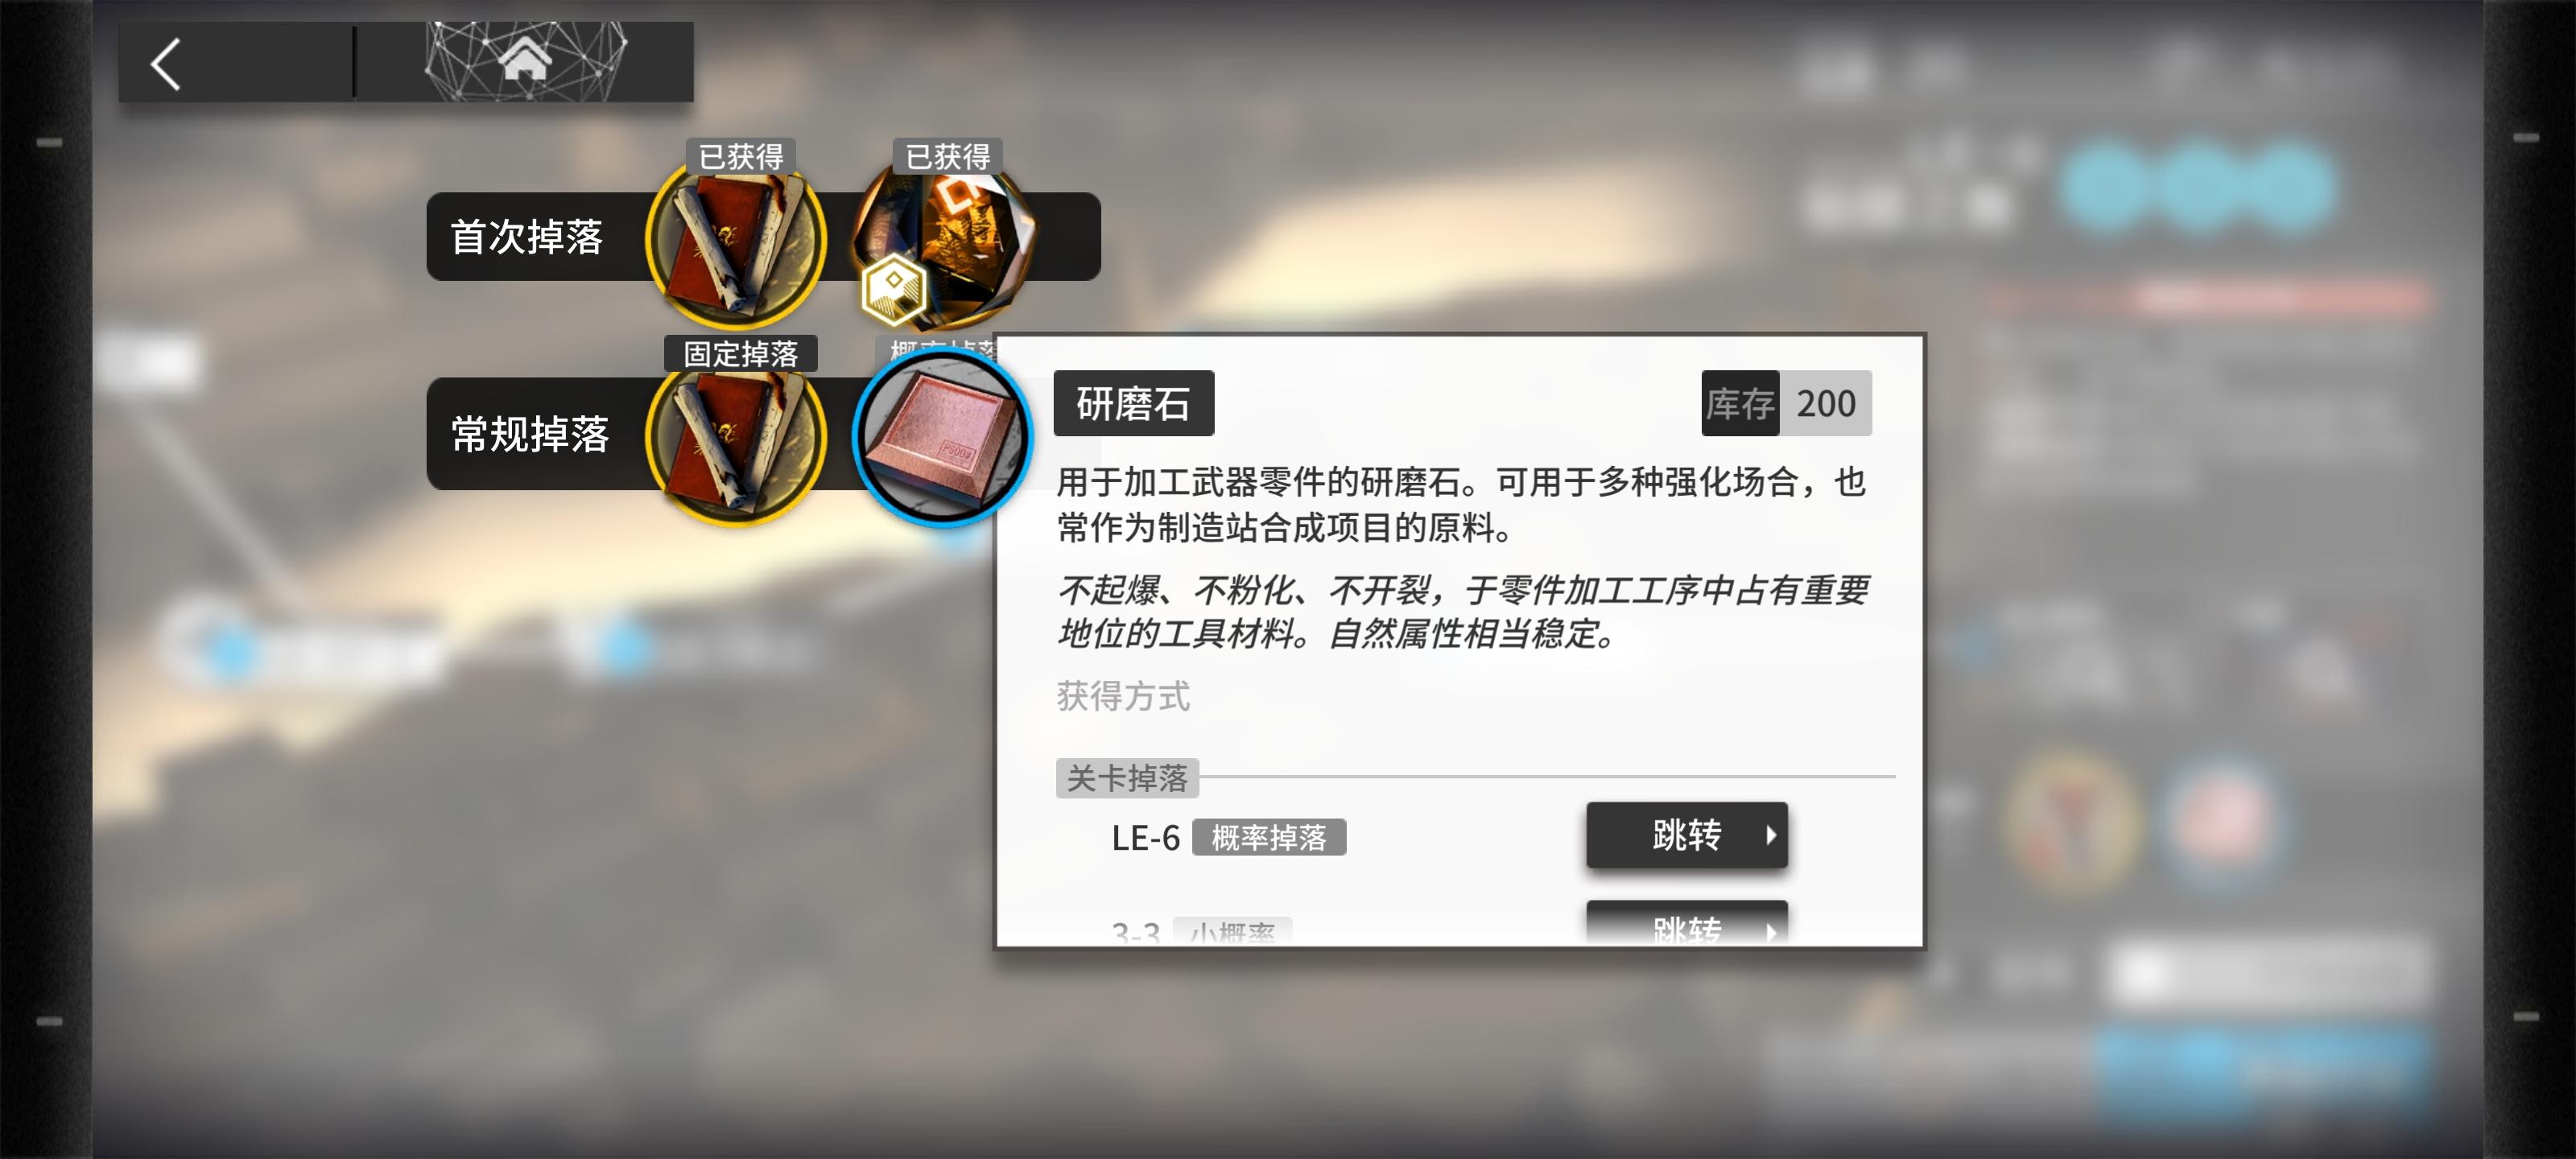Click the 首次掉落 row label
This screenshot has width=2576, height=1159.
(x=526, y=237)
